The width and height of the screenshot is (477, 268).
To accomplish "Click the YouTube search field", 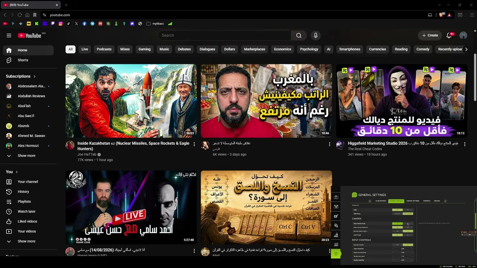I will tap(224, 35).
